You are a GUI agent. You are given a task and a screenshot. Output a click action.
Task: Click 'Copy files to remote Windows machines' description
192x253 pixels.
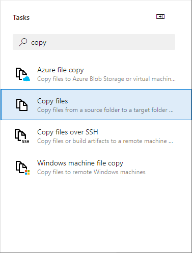pyautogui.click(x=91, y=172)
